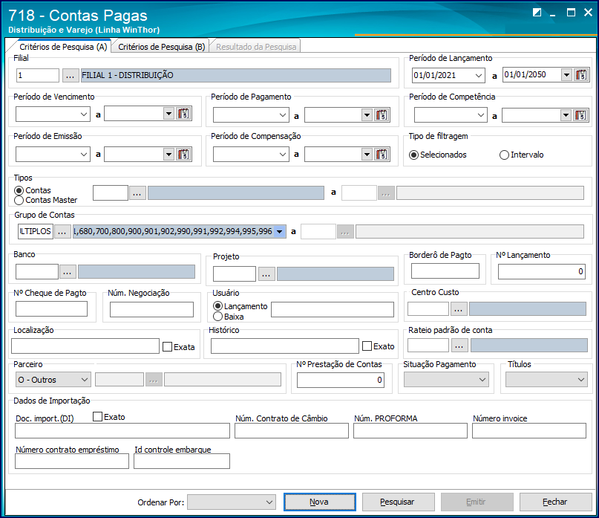Switch to Critérios de Pesquisa (A) tab
Image resolution: width=599 pixels, height=518 pixels.
click(x=63, y=47)
